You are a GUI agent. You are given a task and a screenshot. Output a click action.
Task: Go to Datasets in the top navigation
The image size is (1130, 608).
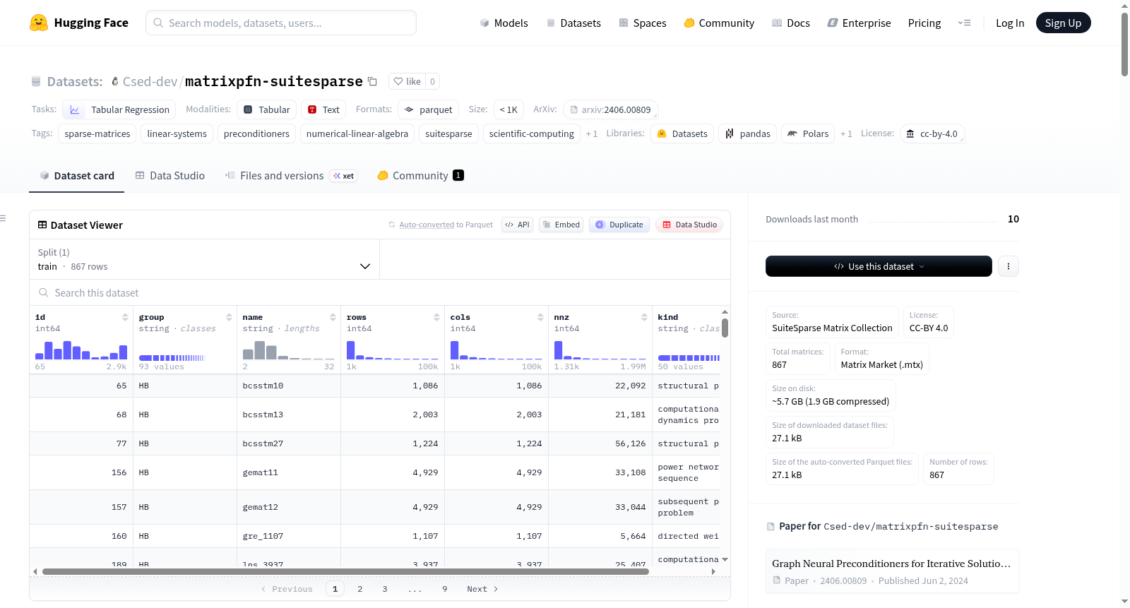click(573, 23)
